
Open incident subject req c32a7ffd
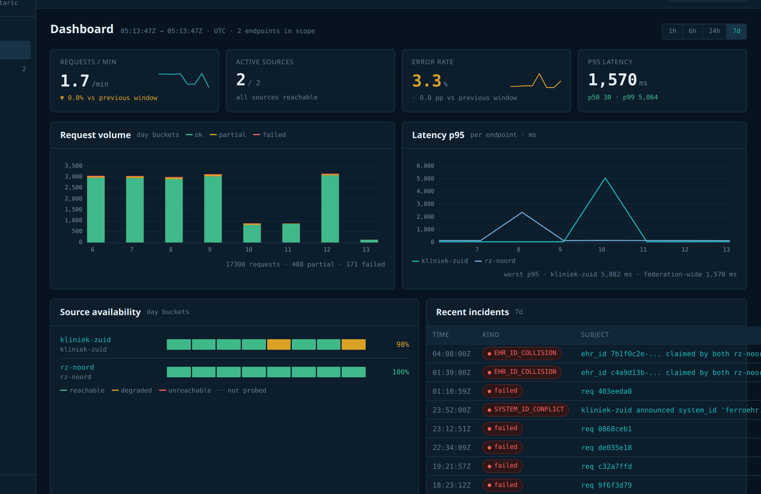[606, 466]
